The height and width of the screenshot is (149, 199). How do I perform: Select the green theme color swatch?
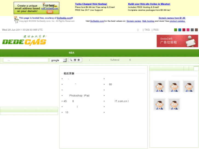[175, 30]
